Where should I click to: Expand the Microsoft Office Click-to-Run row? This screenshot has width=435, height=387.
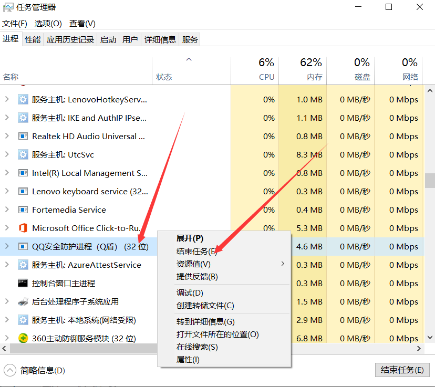point(7,227)
